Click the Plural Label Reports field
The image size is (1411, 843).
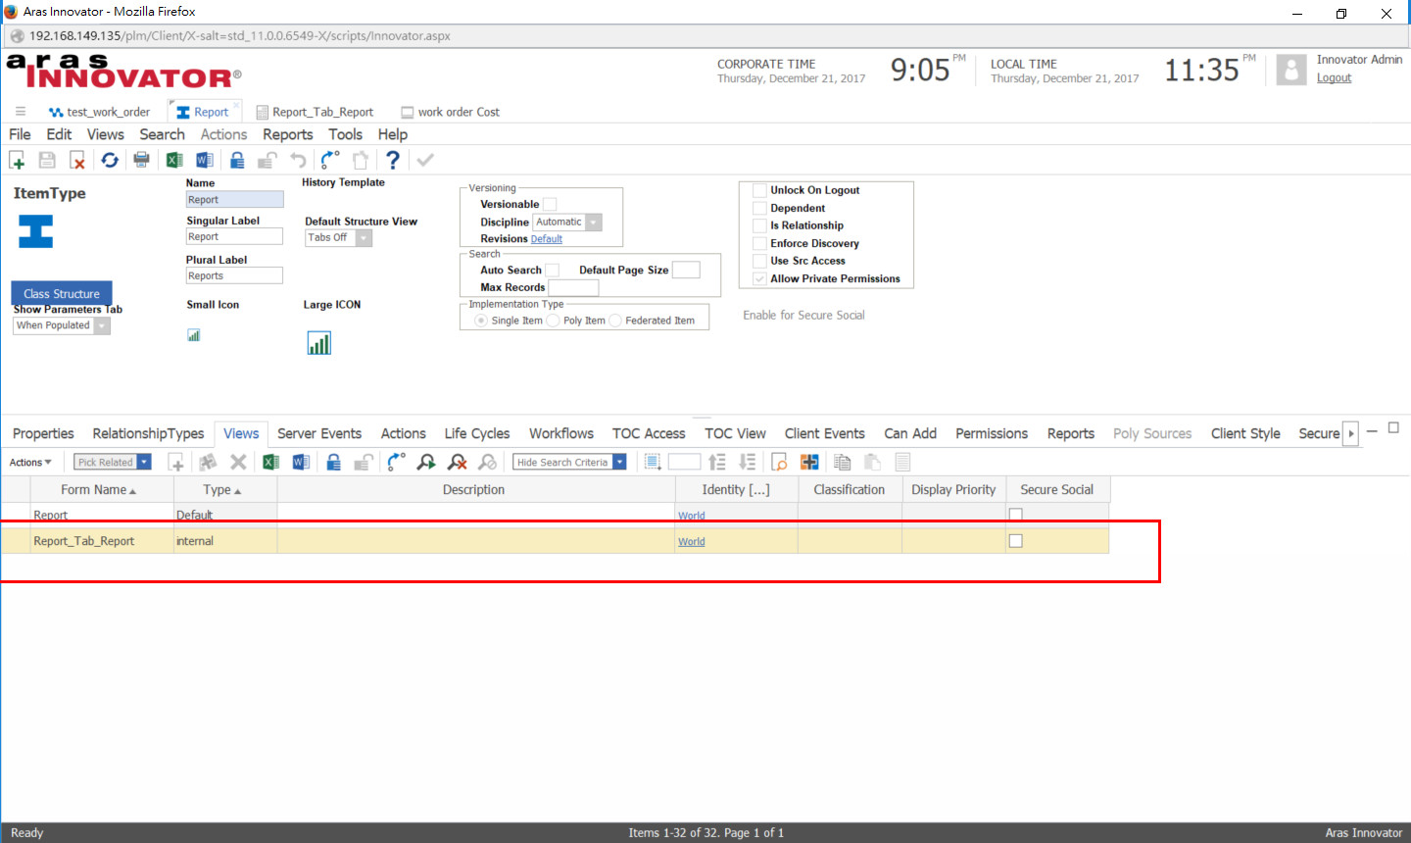tap(234, 275)
